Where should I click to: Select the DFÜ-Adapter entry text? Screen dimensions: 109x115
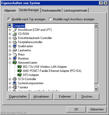31,75
